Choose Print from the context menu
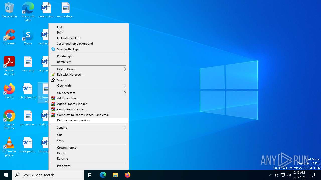This screenshot has height=180, width=321. click(89, 33)
